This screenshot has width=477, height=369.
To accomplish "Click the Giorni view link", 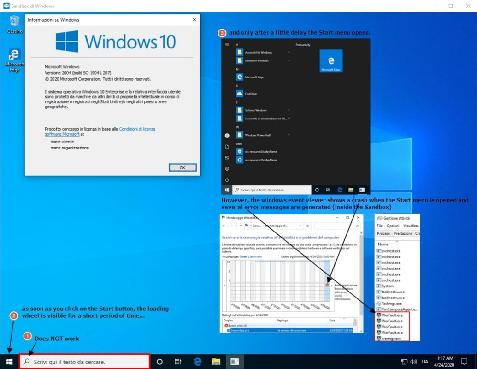I will click(243, 256).
